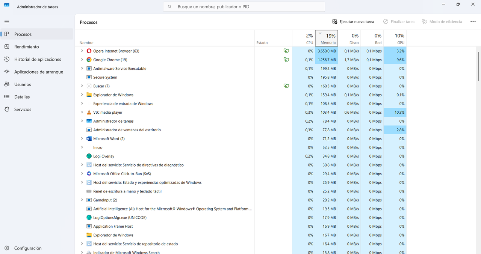This screenshot has height=254, width=481.
Task: Open Configuración in the sidebar
Action: click(37, 248)
